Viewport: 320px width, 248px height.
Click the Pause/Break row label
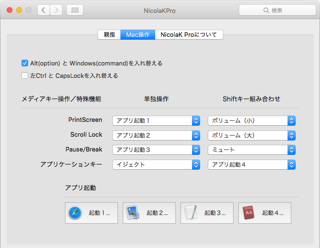pyautogui.click(x=84, y=150)
